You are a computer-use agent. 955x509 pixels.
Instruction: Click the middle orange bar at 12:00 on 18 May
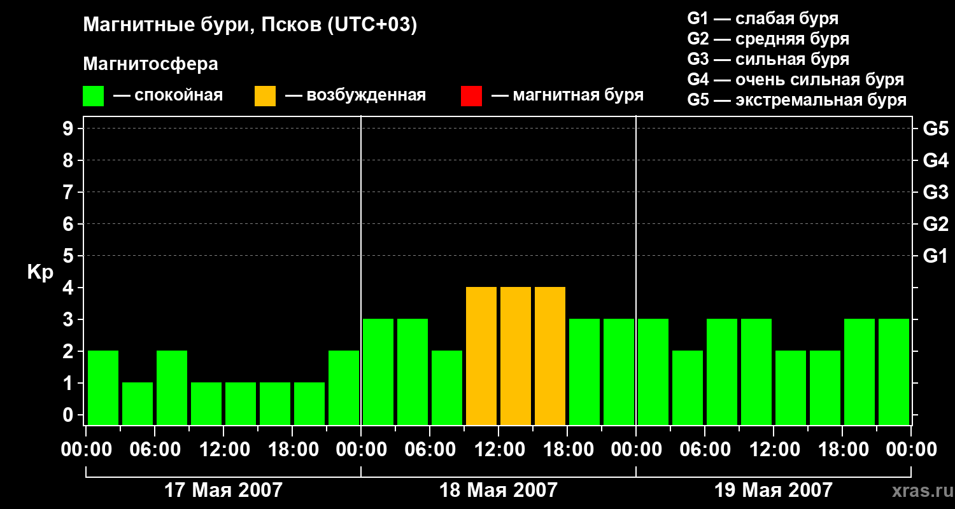coord(516,356)
